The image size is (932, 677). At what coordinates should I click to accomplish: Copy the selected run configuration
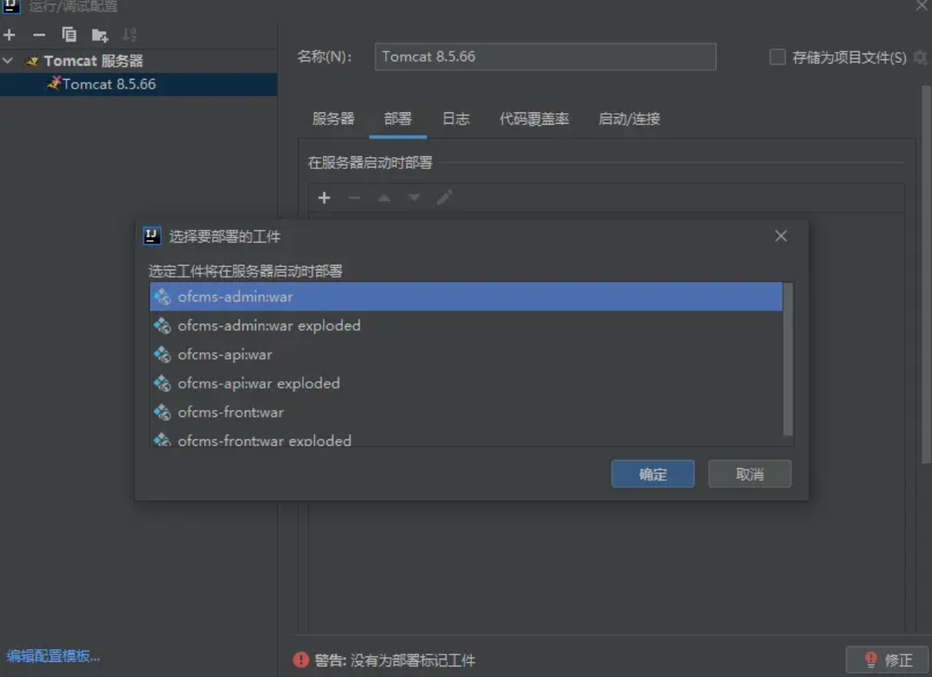pos(69,35)
